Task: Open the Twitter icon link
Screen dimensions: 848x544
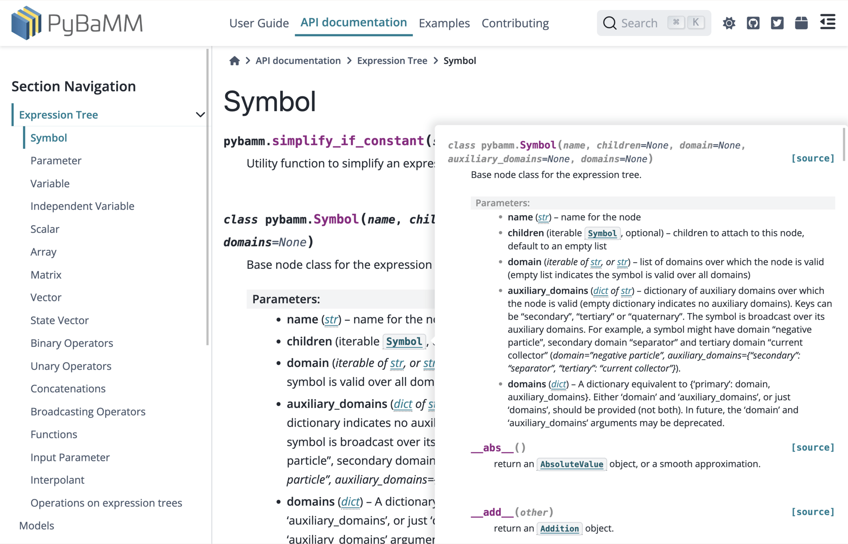Action: point(777,23)
